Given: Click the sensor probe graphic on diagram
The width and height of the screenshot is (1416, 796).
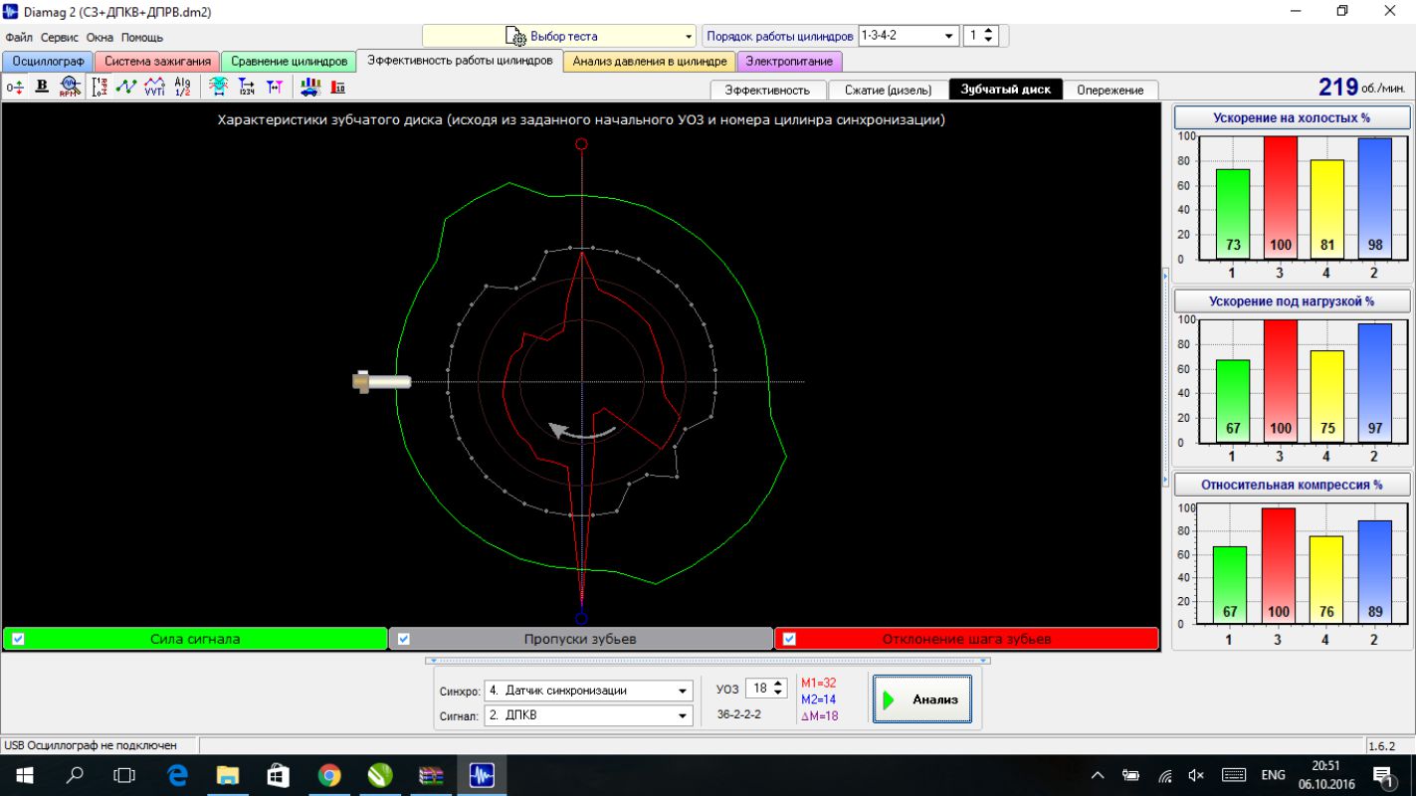Looking at the screenshot, I should point(382,381).
